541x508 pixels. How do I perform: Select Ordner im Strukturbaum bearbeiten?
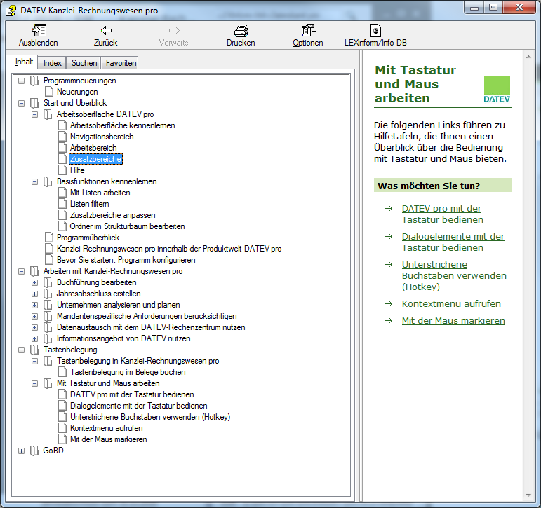click(x=127, y=226)
